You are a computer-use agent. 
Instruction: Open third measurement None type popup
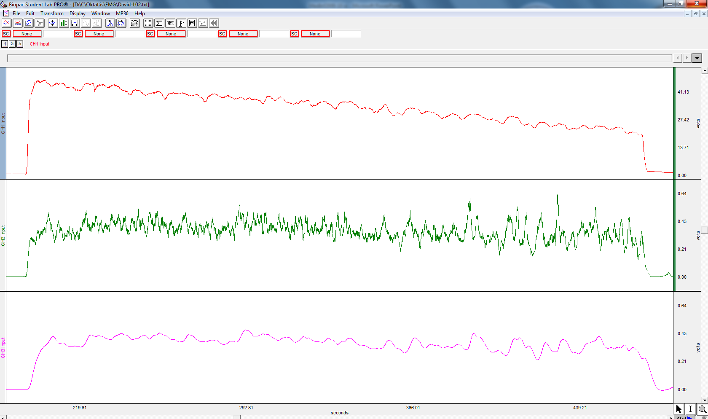click(x=171, y=34)
